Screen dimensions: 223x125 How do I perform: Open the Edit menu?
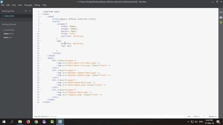pyautogui.click(x=8, y=5)
